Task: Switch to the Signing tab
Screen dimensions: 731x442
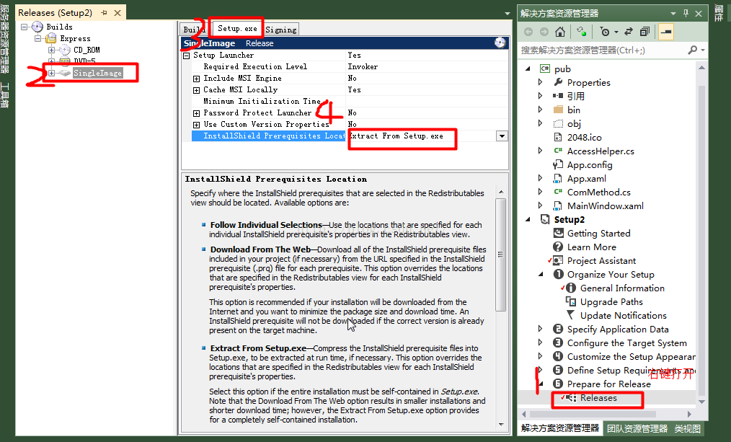Action: click(281, 30)
